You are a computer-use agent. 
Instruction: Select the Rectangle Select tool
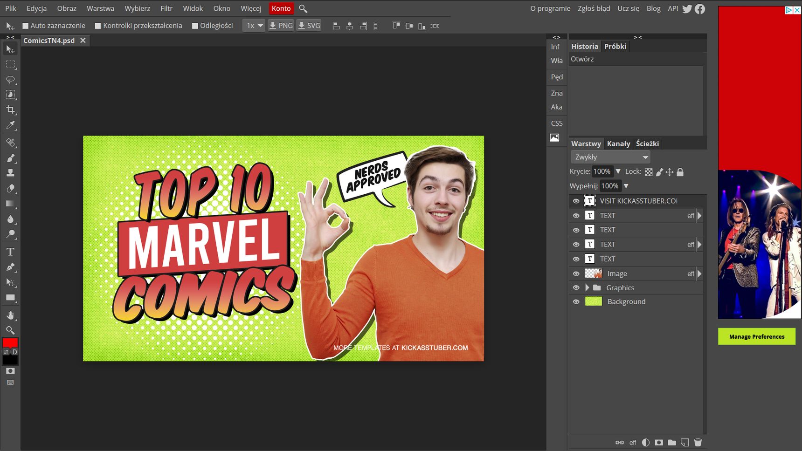pos(10,64)
